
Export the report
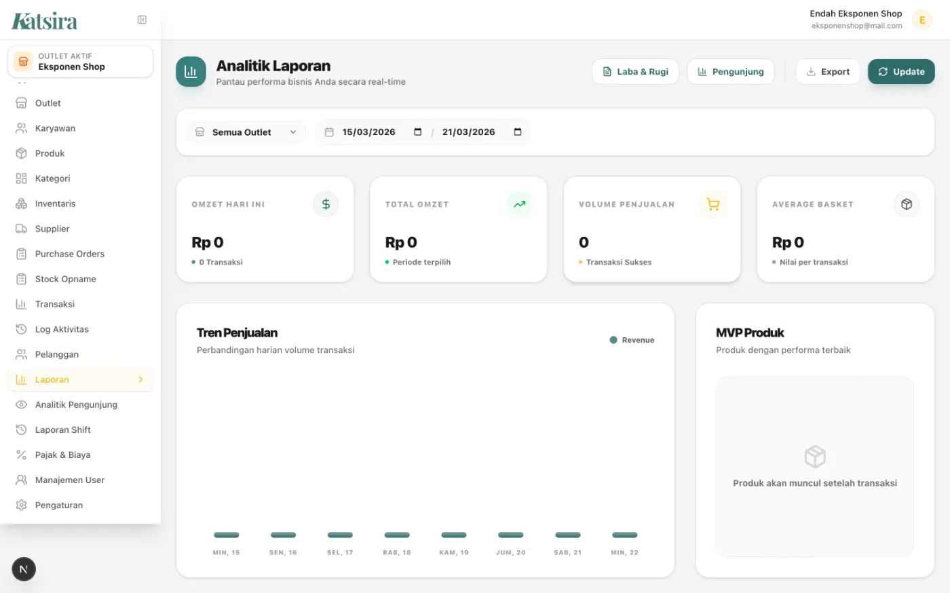(x=828, y=71)
